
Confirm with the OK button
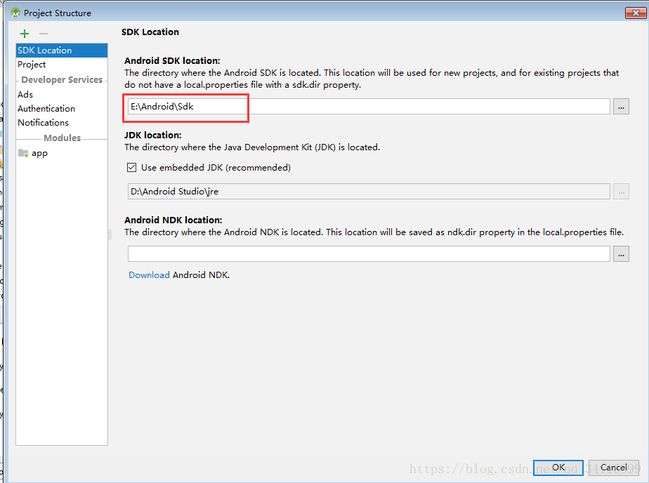(x=558, y=468)
